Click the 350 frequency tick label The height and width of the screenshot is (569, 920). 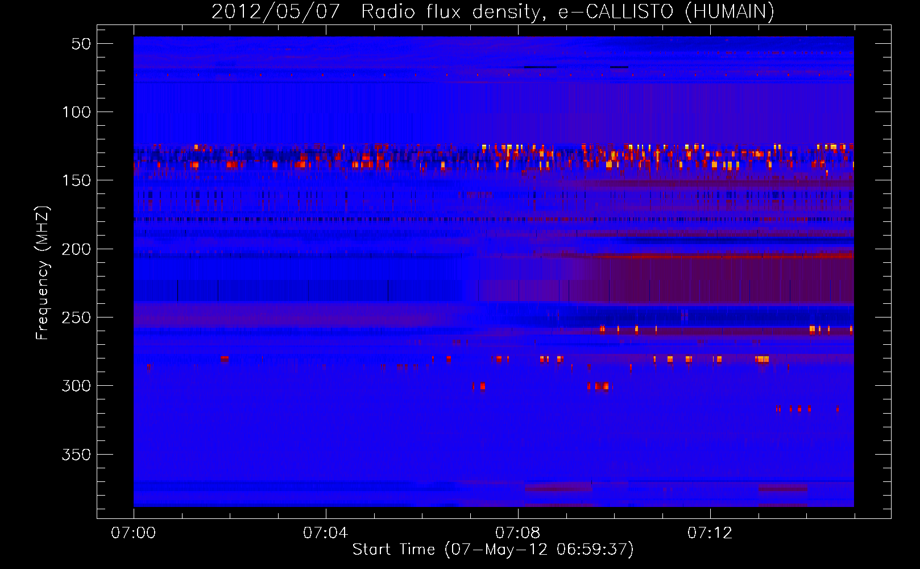coord(76,455)
